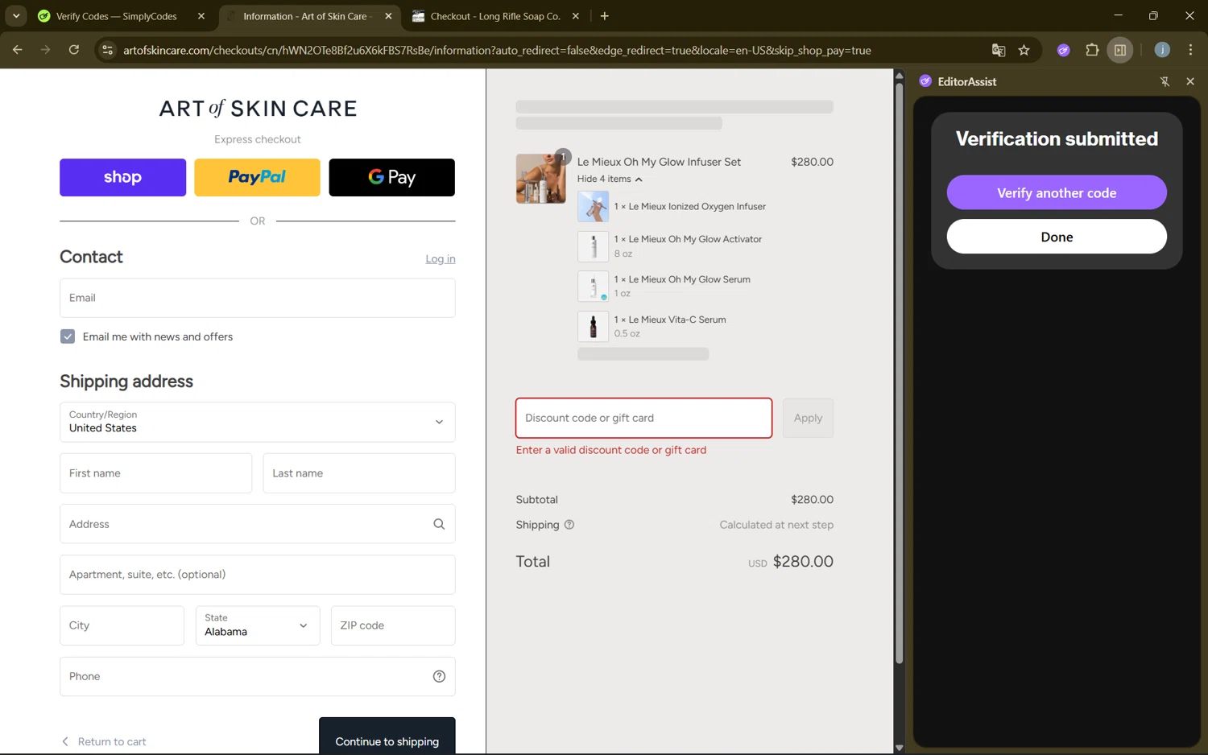
Task: Focus the City field
Action: pyautogui.click(x=122, y=625)
